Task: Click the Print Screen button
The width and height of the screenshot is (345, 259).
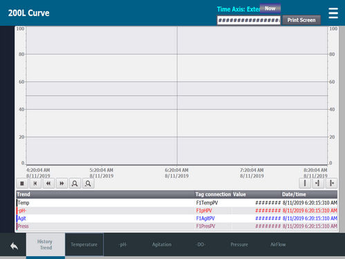Action: point(301,20)
